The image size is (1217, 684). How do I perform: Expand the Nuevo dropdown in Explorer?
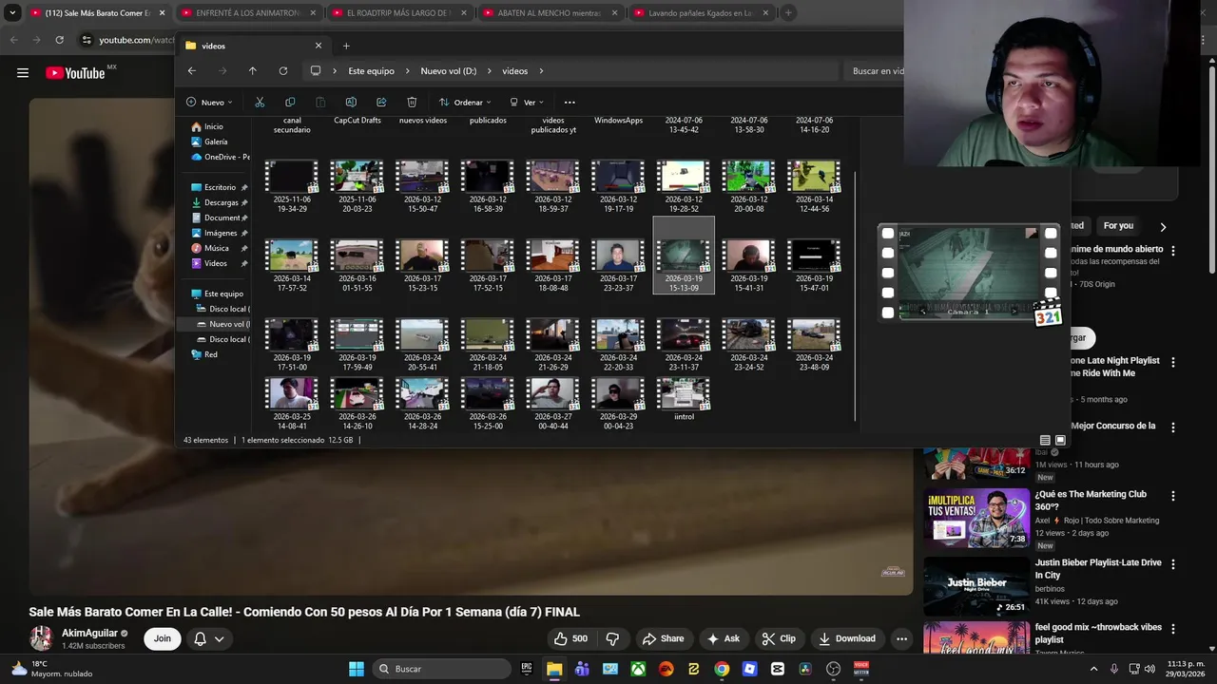(208, 103)
